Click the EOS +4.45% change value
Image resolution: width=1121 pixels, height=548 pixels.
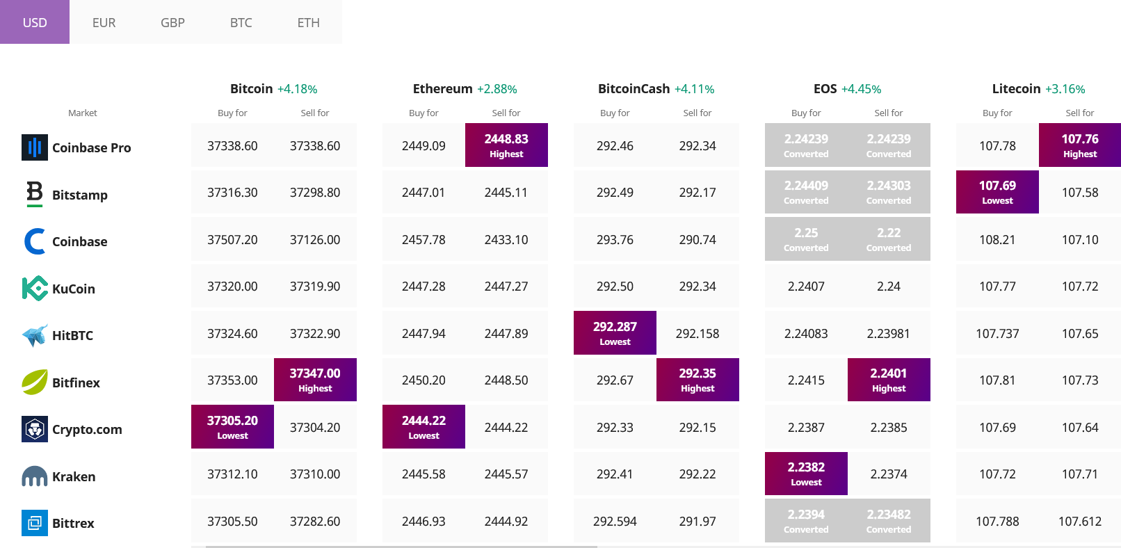(x=862, y=89)
